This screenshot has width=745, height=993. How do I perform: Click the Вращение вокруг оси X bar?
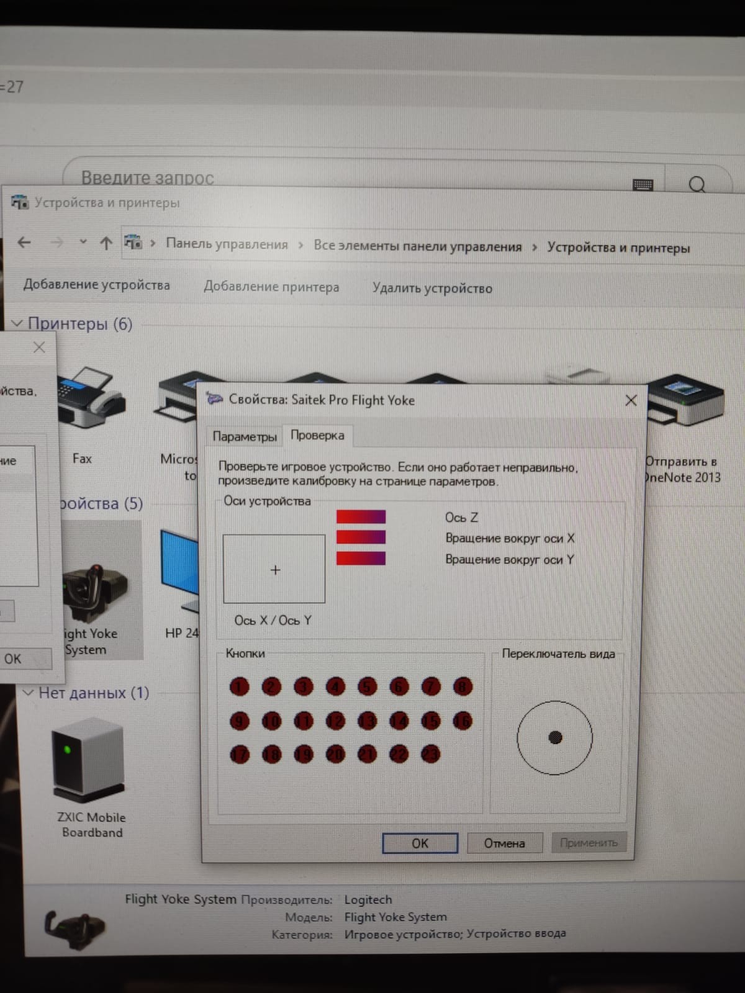[x=361, y=537]
